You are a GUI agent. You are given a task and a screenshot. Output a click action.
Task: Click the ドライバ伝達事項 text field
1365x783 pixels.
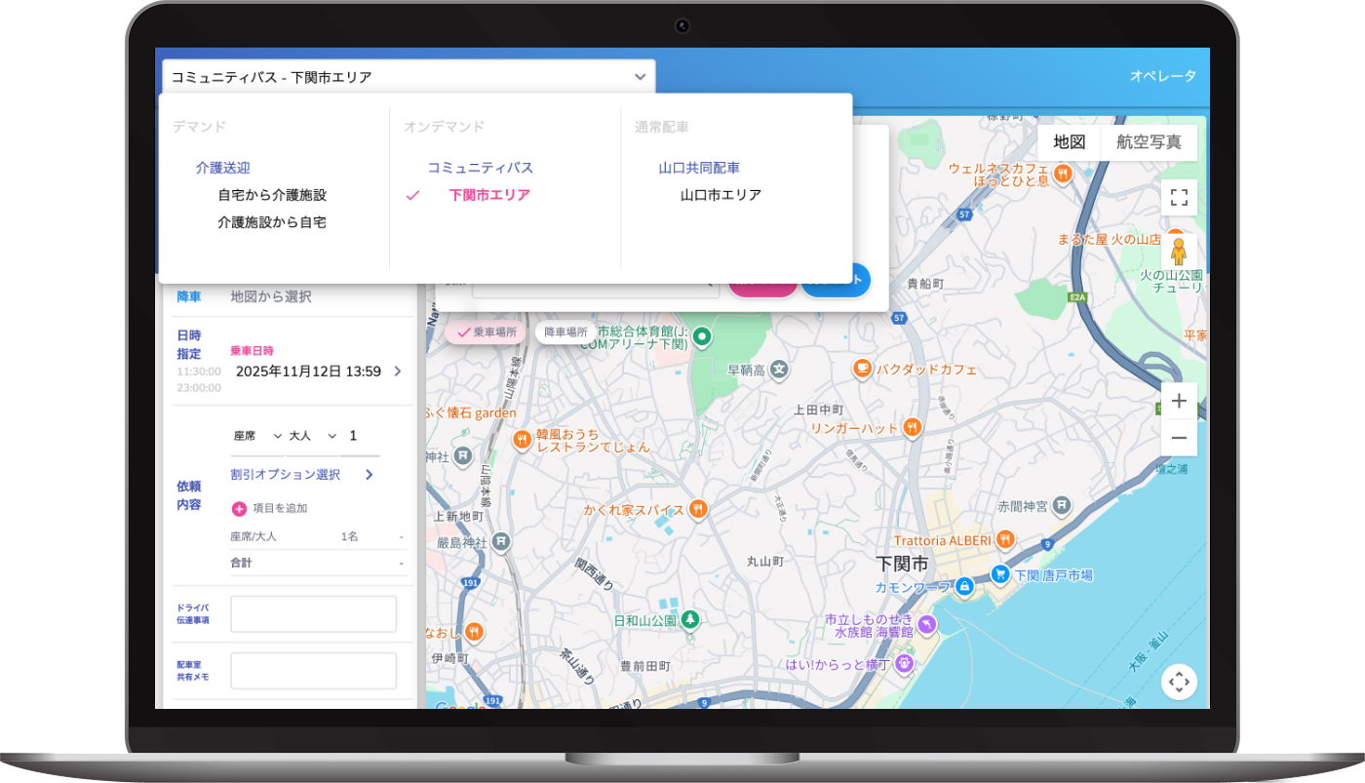(x=313, y=614)
